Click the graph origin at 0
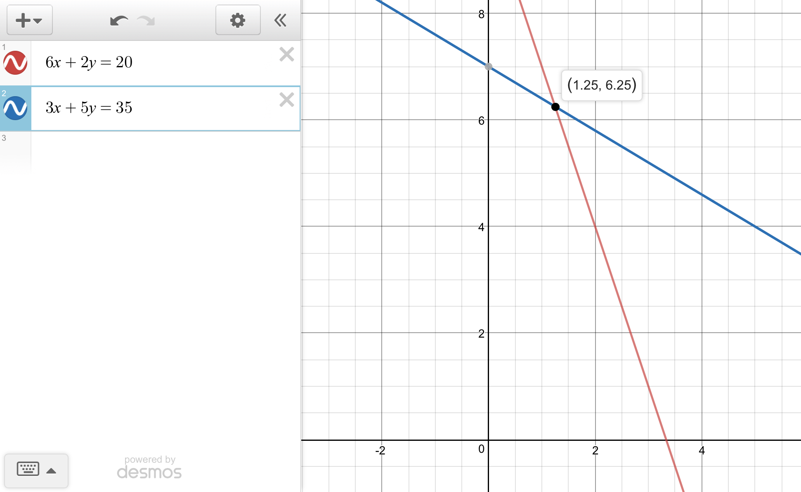Screen dimensions: 801x492 [x=489, y=440]
